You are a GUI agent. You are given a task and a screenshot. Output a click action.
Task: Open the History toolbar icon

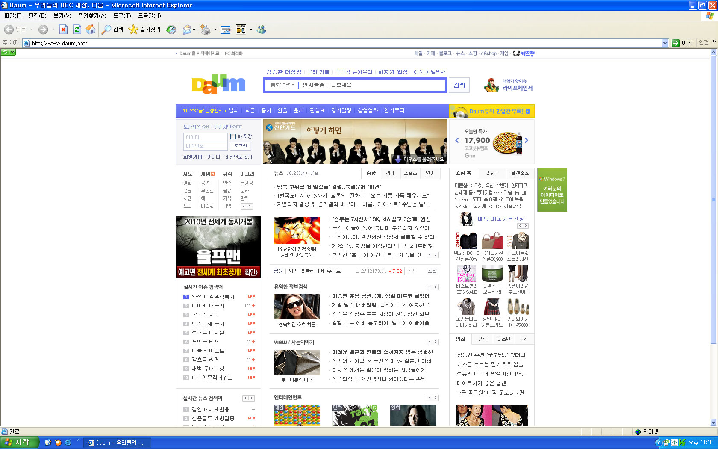point(171,30)
